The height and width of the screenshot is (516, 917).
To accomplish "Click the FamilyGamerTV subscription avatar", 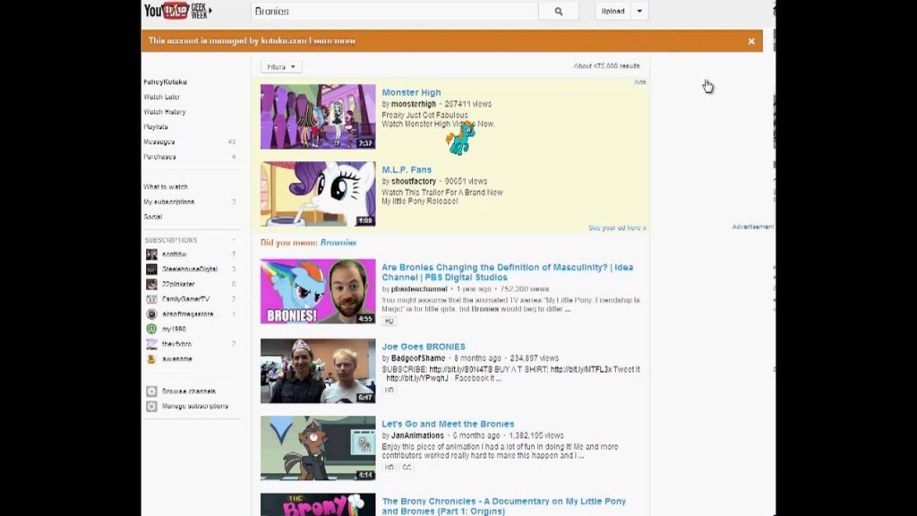I will tap(151, 299).
